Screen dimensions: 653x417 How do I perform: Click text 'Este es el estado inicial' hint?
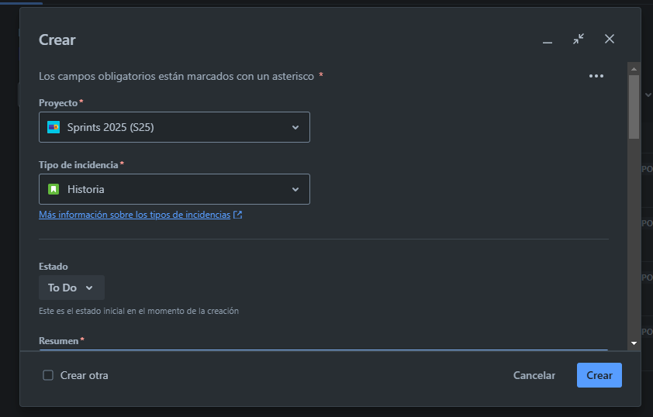(x=139, y=311)
